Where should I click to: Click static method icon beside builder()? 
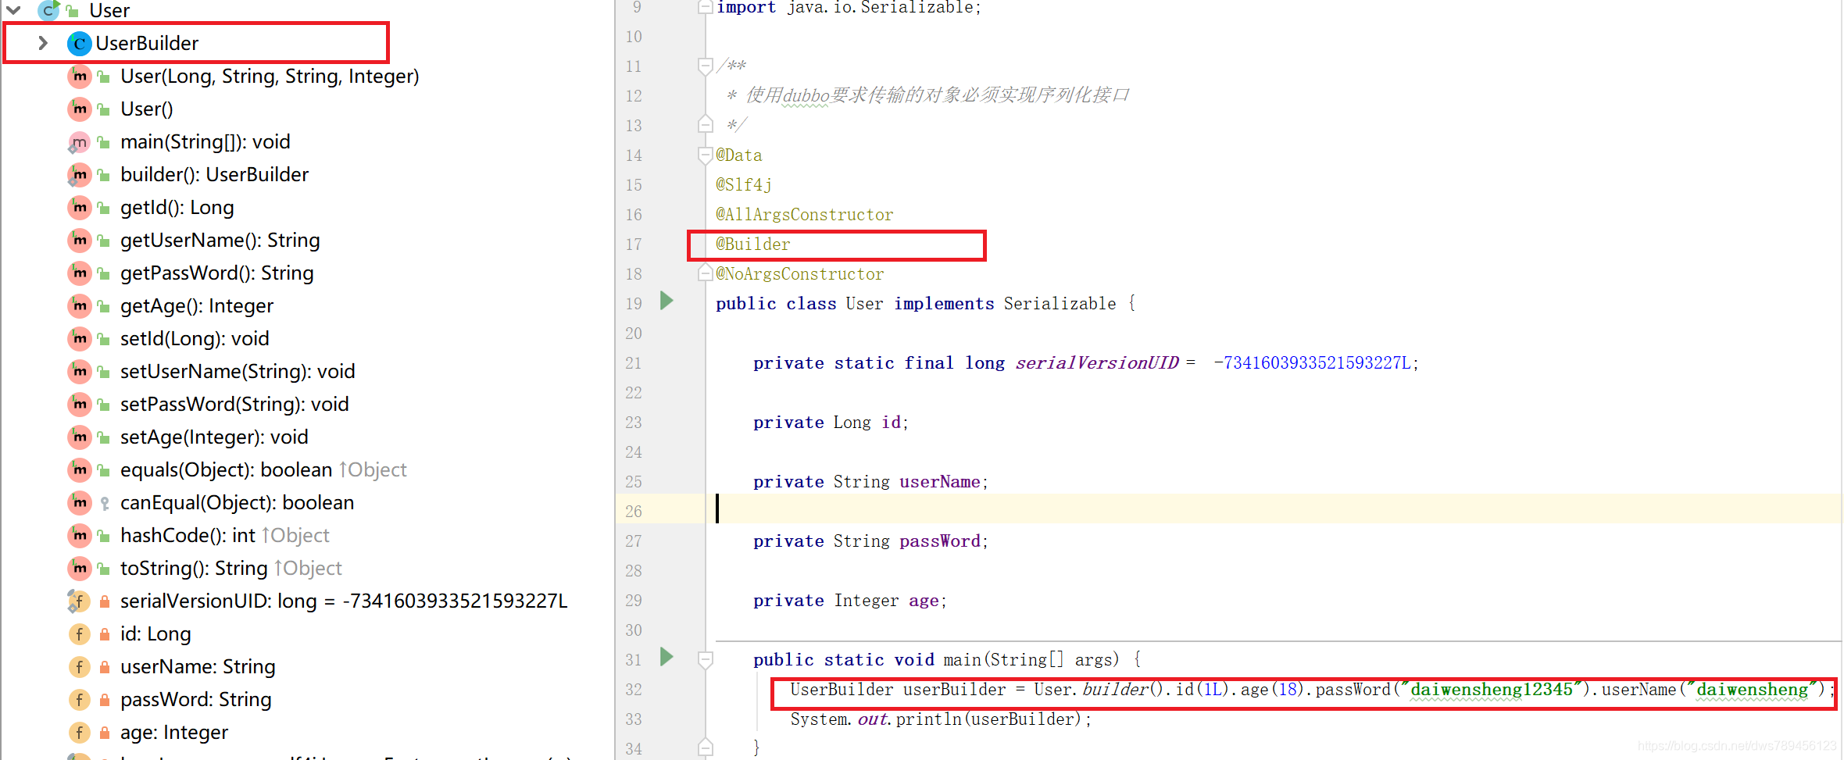(79, 174)
